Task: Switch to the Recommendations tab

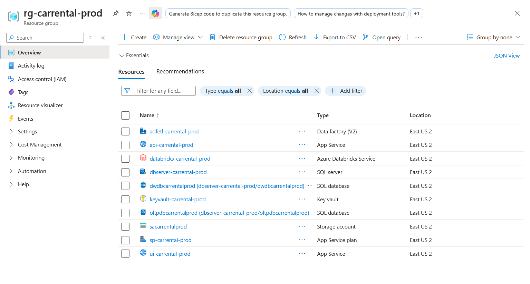Action: (x=180, y=71)
